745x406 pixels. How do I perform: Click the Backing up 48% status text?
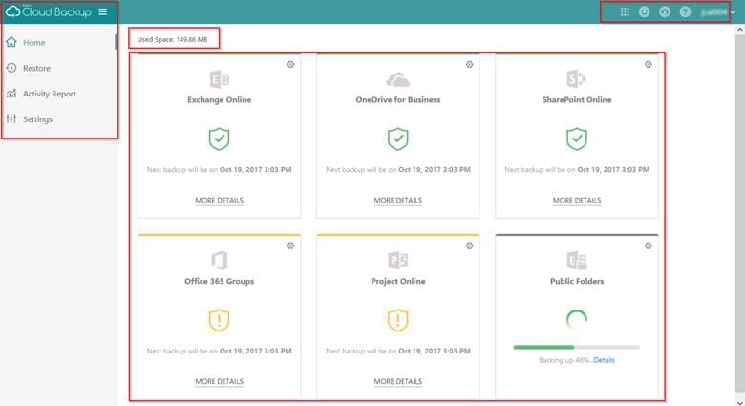point(565,360)
